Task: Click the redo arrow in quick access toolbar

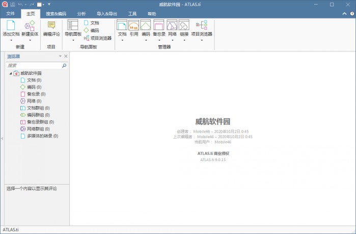Action: [x=32, y=4]
